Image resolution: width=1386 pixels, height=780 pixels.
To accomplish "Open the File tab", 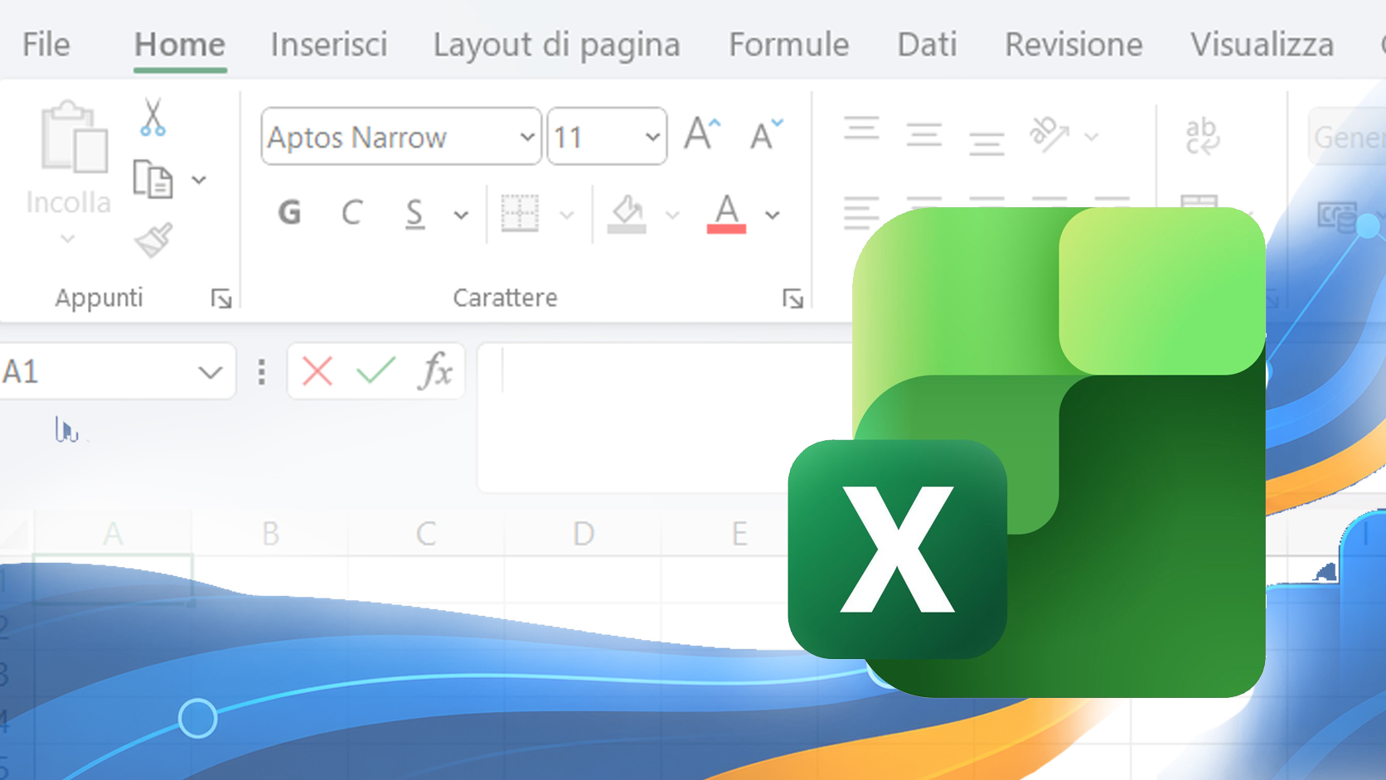I will pyautogui.click(x=46, y=45).
